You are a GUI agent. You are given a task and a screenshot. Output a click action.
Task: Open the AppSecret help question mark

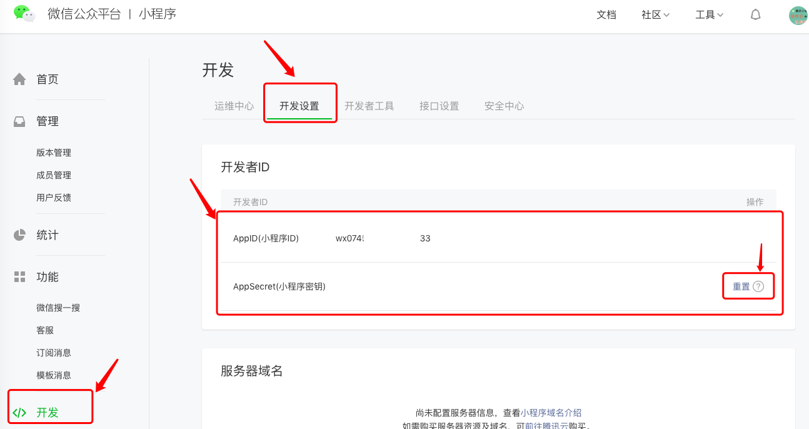pos(759,285)
